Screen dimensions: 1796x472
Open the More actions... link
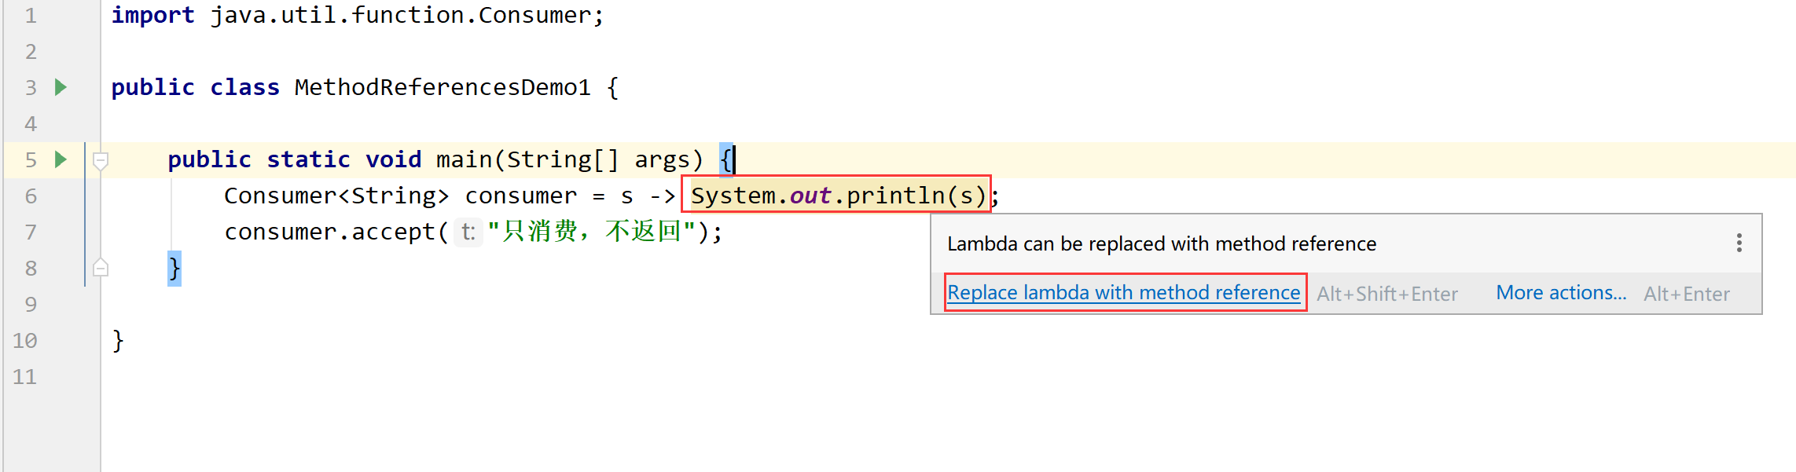1561,293
